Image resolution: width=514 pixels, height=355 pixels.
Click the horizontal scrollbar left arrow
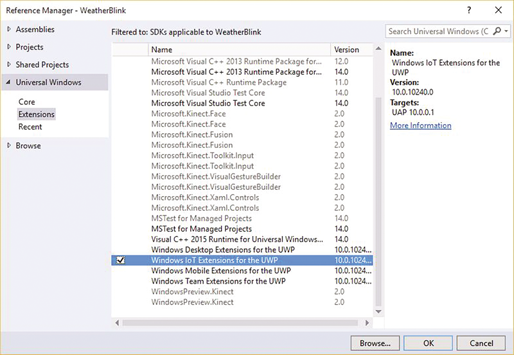click(x=117, y=323)
